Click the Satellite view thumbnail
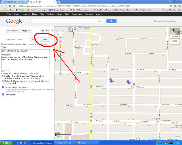Image resolution: width=182 pixels, height=145 pixels. (175, 33)
